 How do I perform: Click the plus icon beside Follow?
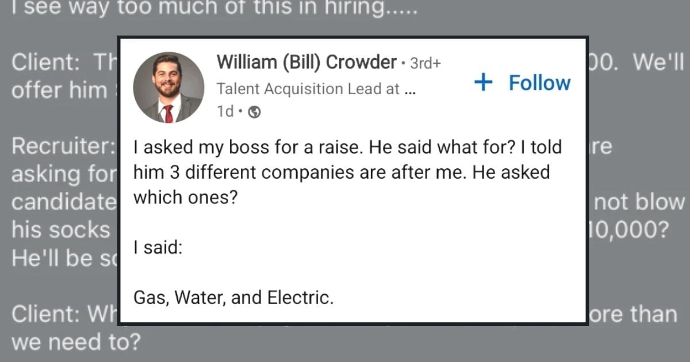click(x=484, y=83)
